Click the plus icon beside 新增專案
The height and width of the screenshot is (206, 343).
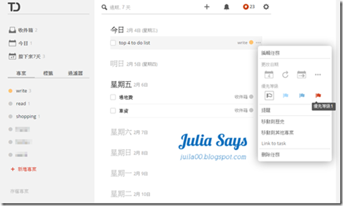(x=13, y=169)
